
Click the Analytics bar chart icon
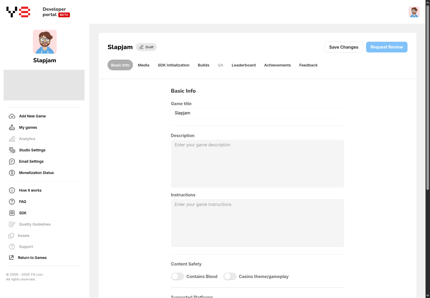12,139
